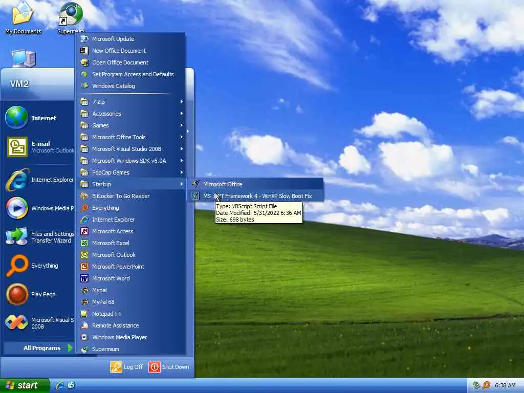Viewport: 524px width, 393px height.
Task: Open Everything search in the left pane
Action: pyautogui.click(x=38, y=266)
